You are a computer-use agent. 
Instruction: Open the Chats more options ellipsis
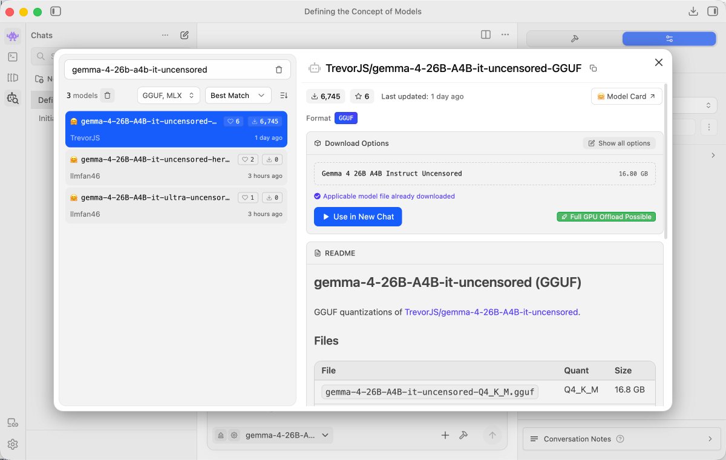pyautogui.click(x=165, y=35)
